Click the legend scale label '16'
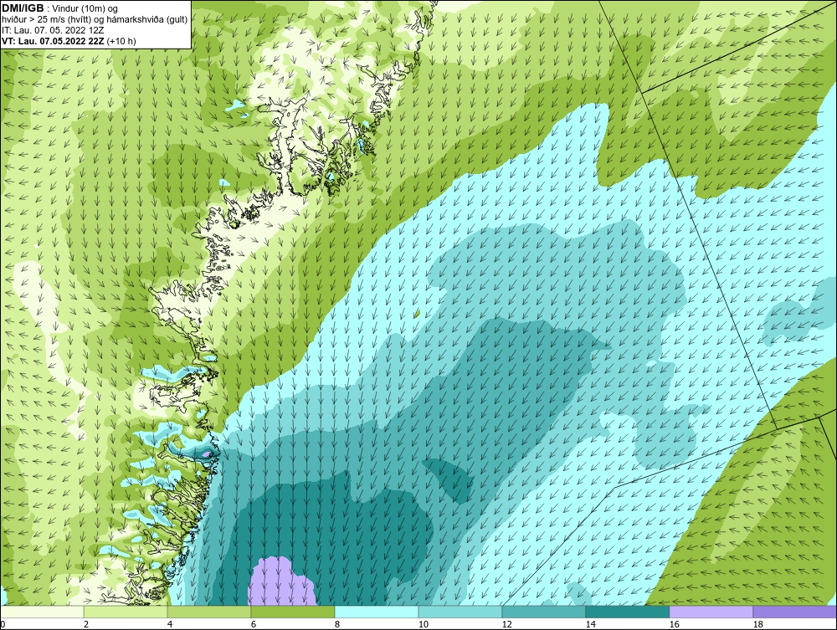Viewport: 837px width, 630px height. tap(674, 624)
